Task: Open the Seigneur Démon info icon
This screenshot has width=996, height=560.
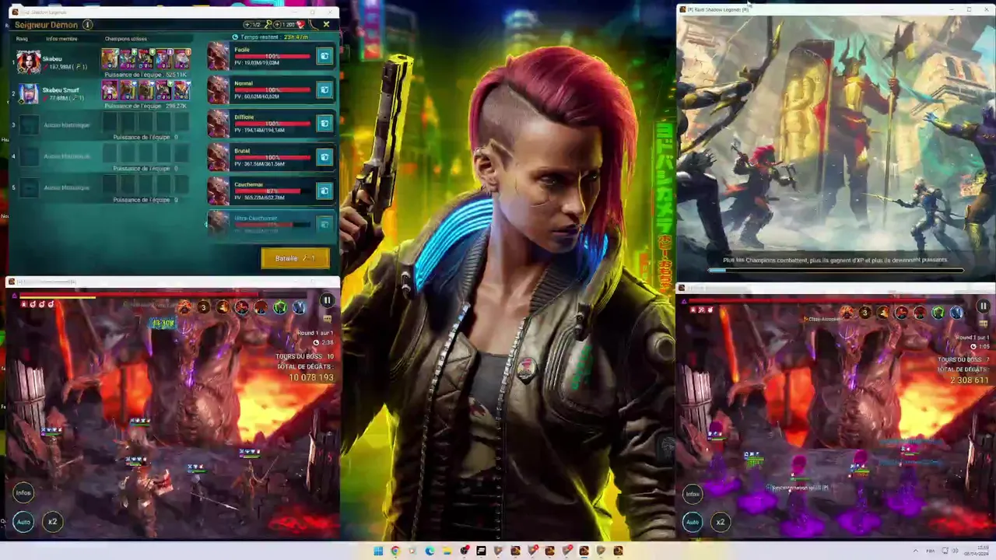Action: coord(87,25)
